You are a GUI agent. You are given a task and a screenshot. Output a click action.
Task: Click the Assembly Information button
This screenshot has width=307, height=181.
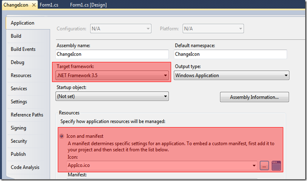(254, 97)
